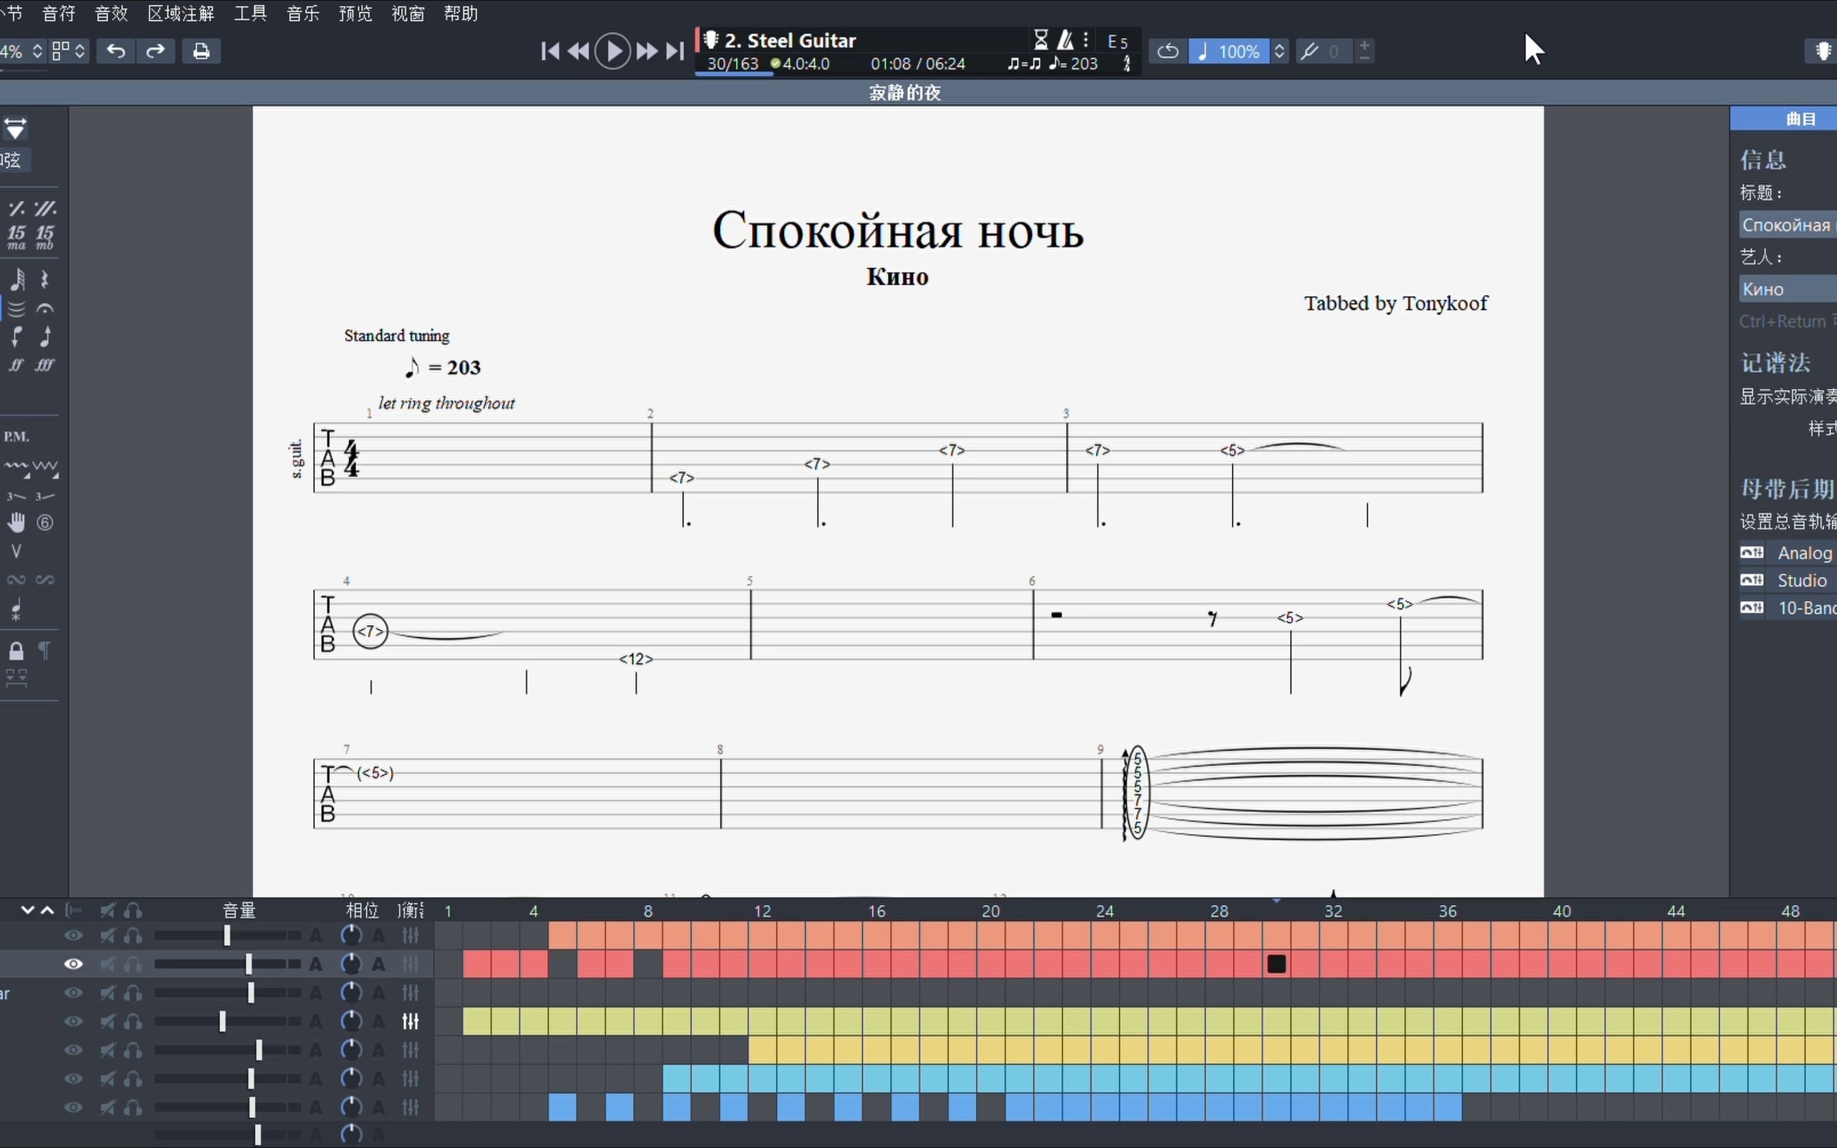Toggle the lock icon in left palette

point(17,651)
